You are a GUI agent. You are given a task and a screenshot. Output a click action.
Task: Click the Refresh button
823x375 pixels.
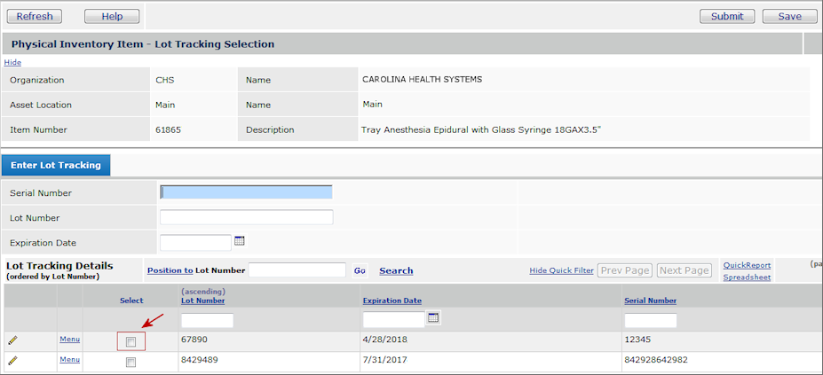(35, 16)
